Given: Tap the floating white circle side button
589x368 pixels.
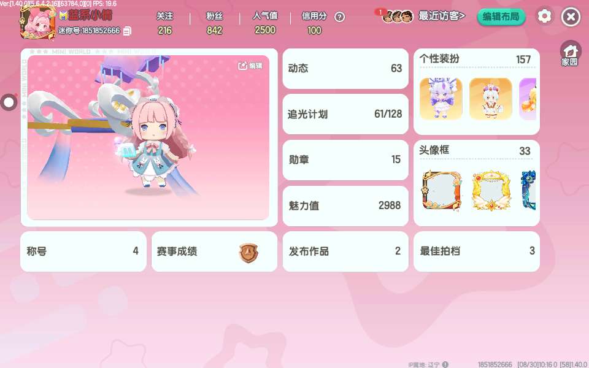Looking at the screenshot, I should click(9, 102).
